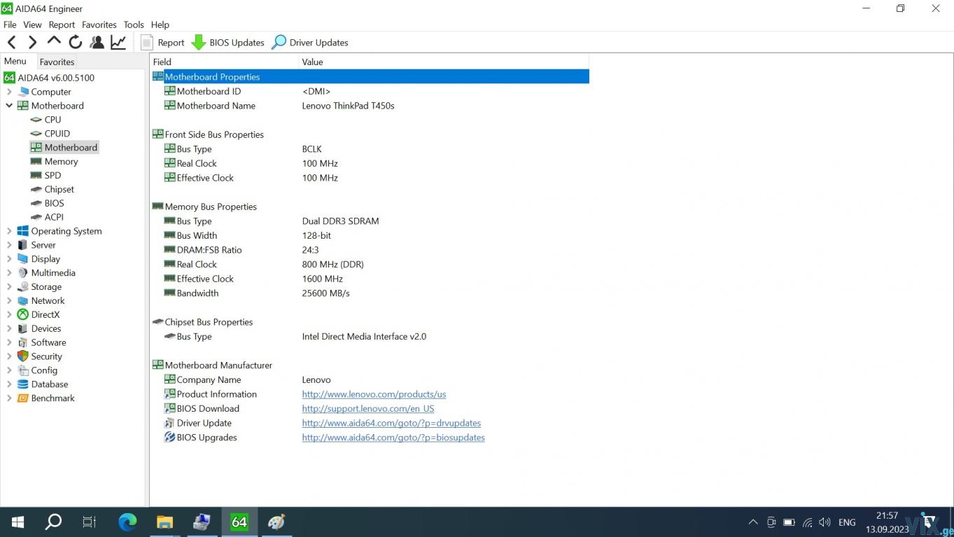
Task: Open the biosupdates link
Action: pos(393,438)
